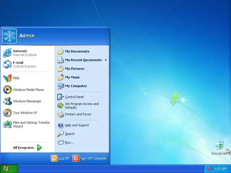Click the Help and Support text
Viewport: 231px width, 173px height.
77,125
